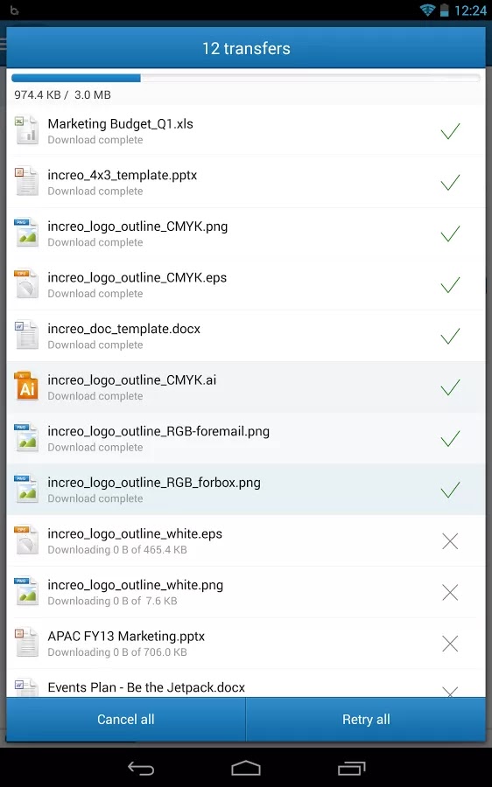
Task: Select the increo_logo_outline_CMYK.png file name
Action: click(137, 226)
